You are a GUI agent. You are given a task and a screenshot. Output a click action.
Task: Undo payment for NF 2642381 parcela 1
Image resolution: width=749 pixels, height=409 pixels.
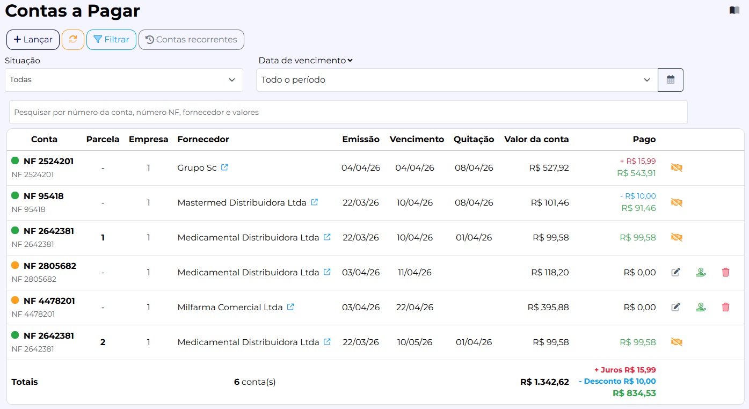click(677, 237)
